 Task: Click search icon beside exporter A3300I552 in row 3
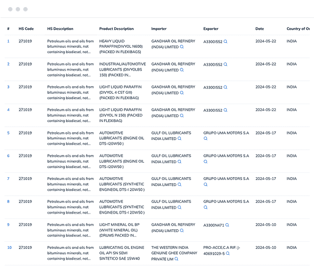[x=225, y=87]
